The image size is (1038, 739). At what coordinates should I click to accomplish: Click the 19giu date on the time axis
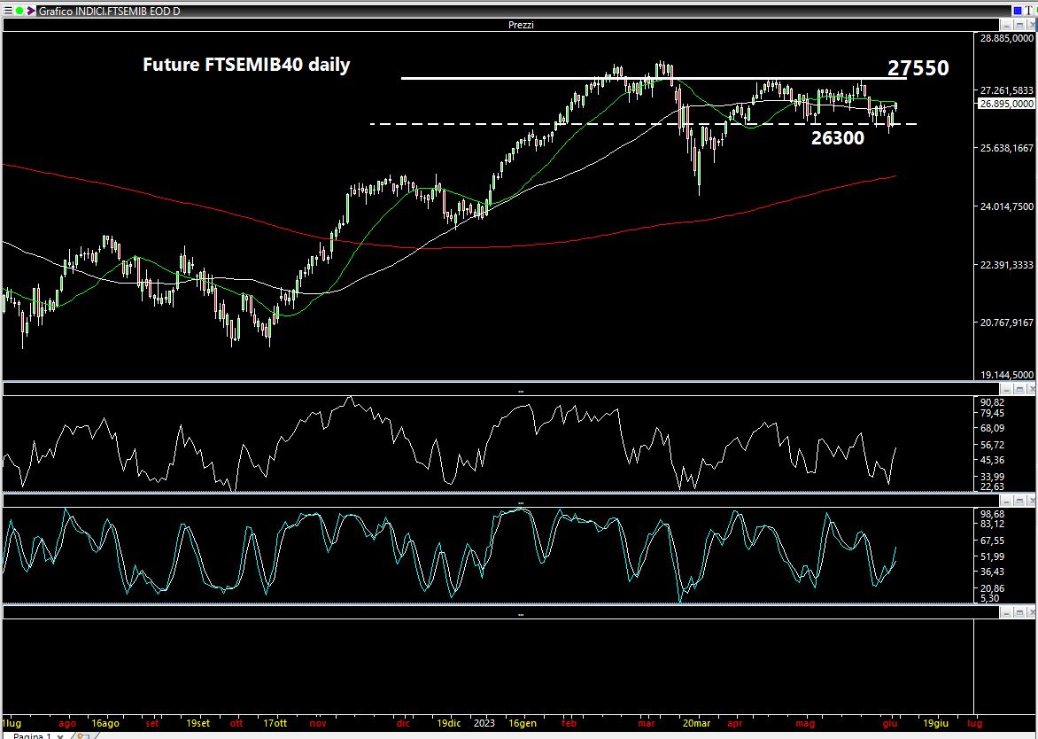pos(935,723)
